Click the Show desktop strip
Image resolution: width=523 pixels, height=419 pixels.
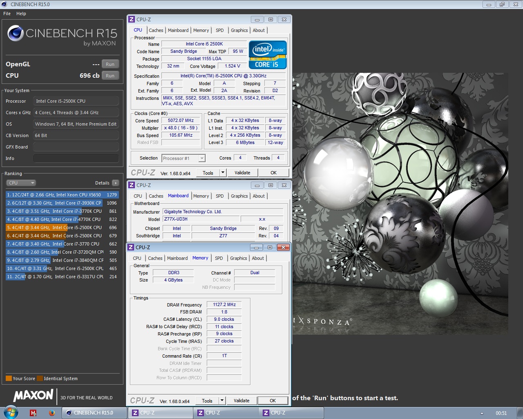tap(520, 413)
